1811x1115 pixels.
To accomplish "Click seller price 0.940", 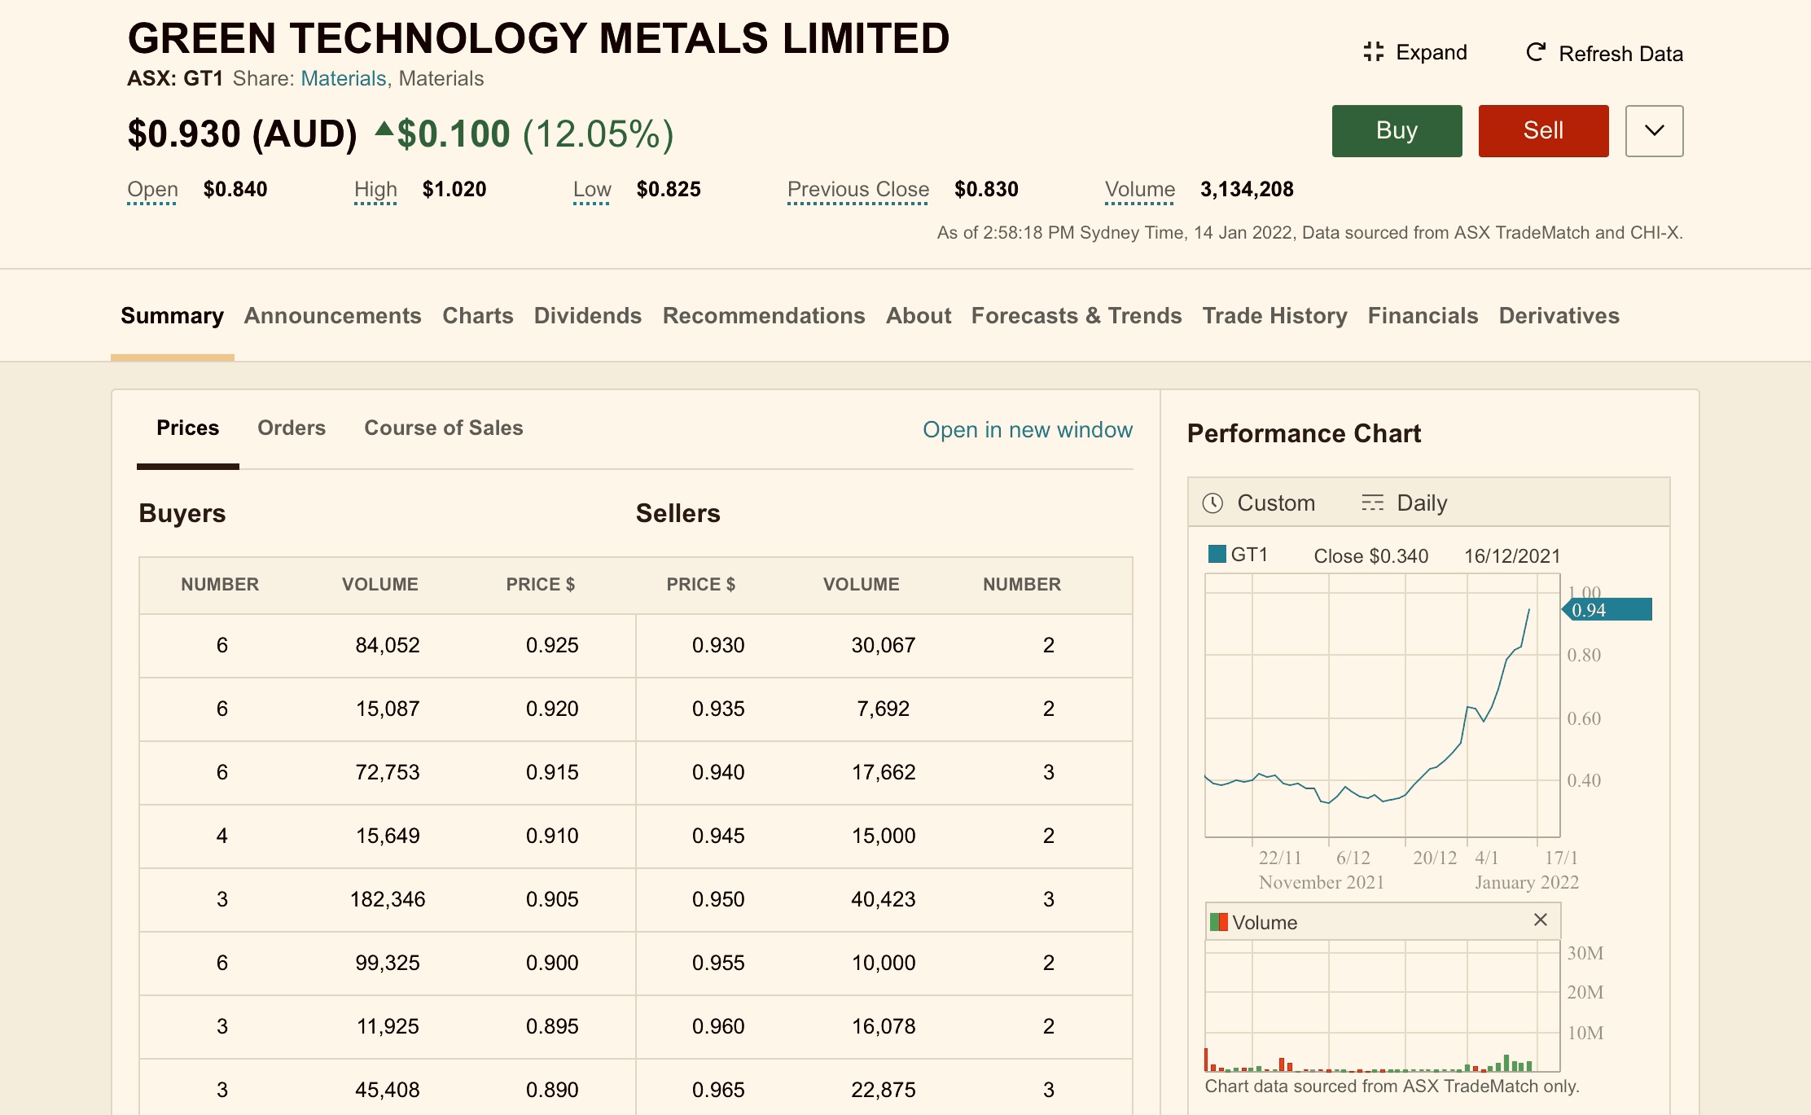I will (718, 773).
